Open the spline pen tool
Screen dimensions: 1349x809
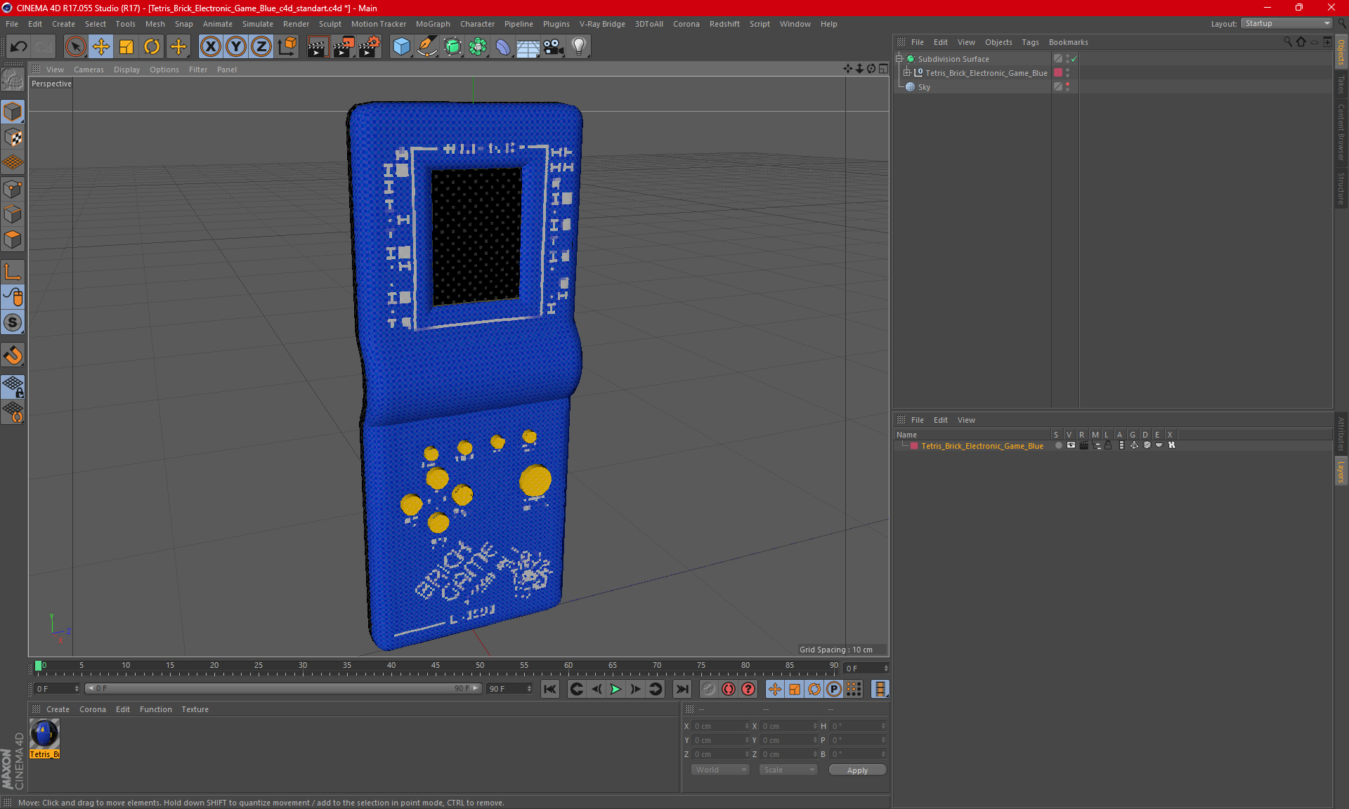point(427,46)
